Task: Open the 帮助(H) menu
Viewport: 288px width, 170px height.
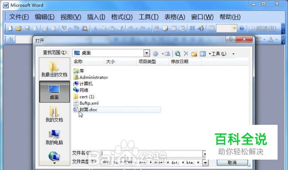Action: point(230,17)
